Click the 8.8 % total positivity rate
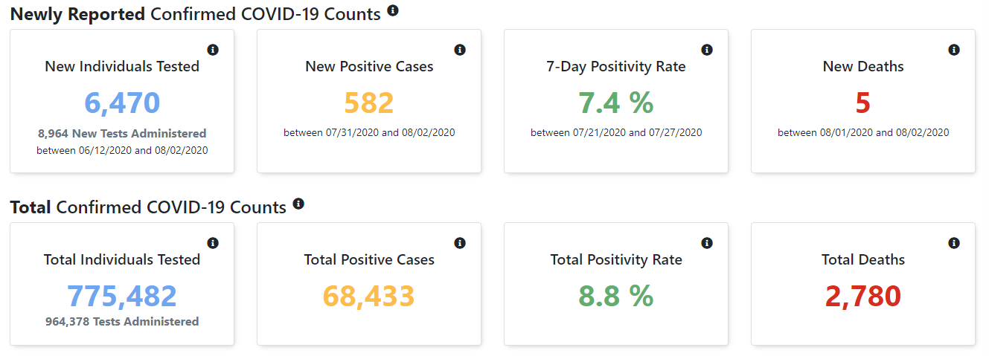The image size is (989, 356). pos(616,296)
